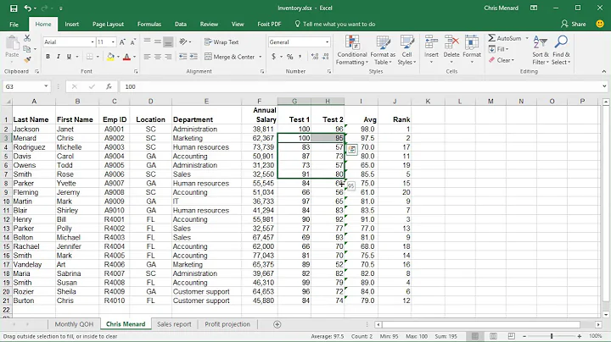Switch to Page Break Preview in status bar
This screenshot has height=342, width=611.
pyautogui.click(x=511, y=336)
